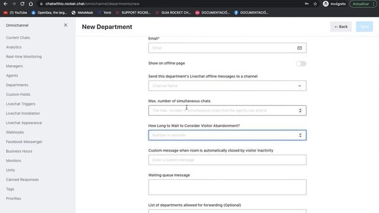This screenshot has height=213, width=379.
Task: Click dropdown chevron of Channel Name
Action: pos(300,86)
